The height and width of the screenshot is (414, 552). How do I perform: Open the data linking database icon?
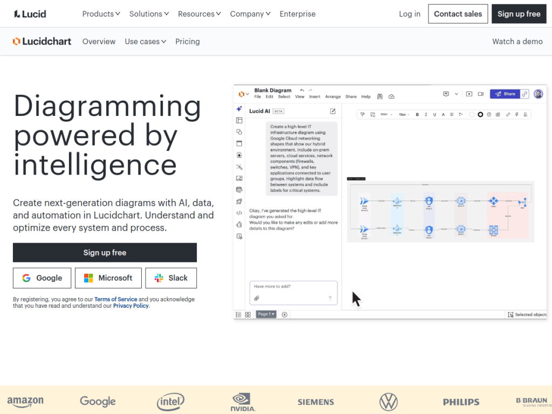[239, 190]
